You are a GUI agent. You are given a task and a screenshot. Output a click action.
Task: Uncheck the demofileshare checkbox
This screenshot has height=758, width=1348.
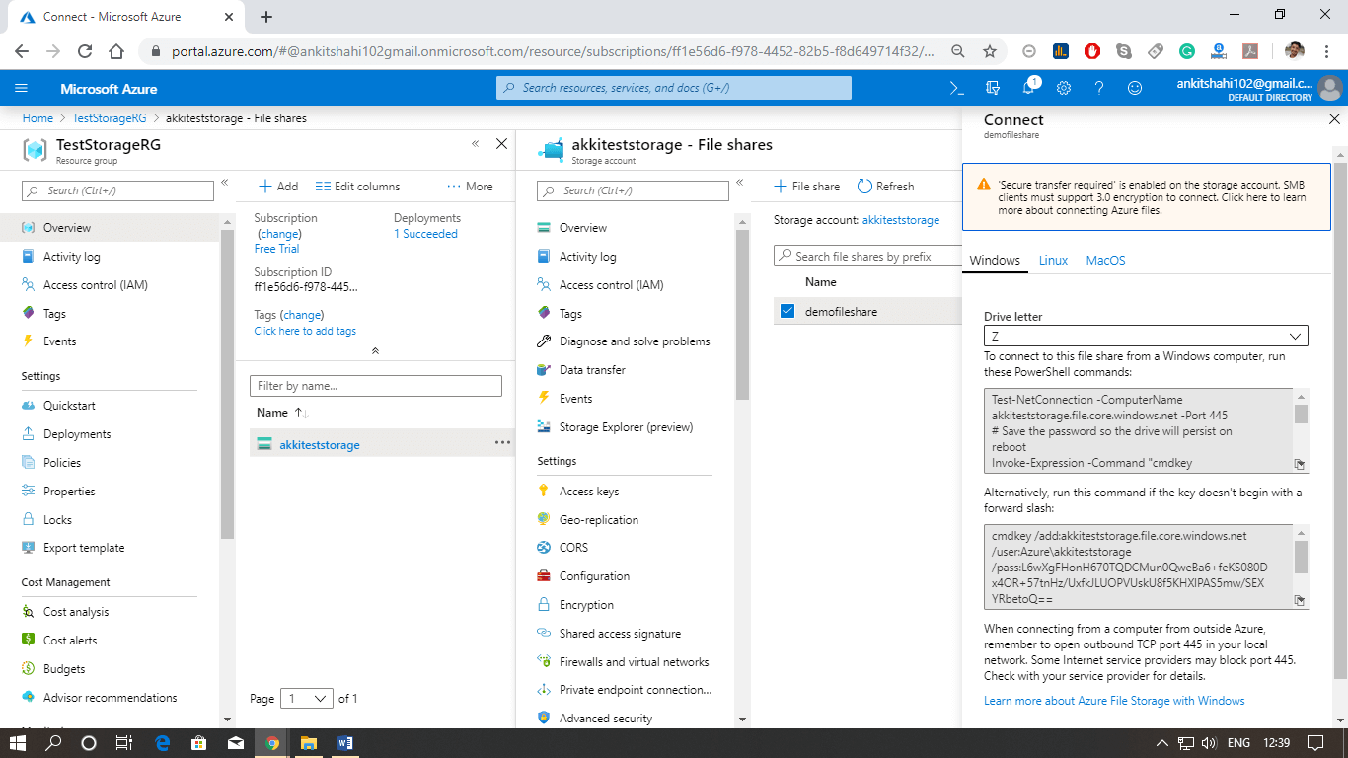pos(786,311)
